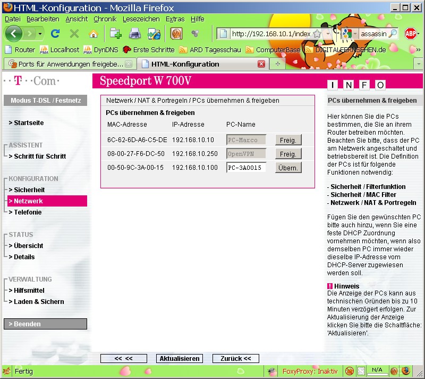Reload the page with the blue refresh icon
The image size is (425, 379).
(55, 34)
